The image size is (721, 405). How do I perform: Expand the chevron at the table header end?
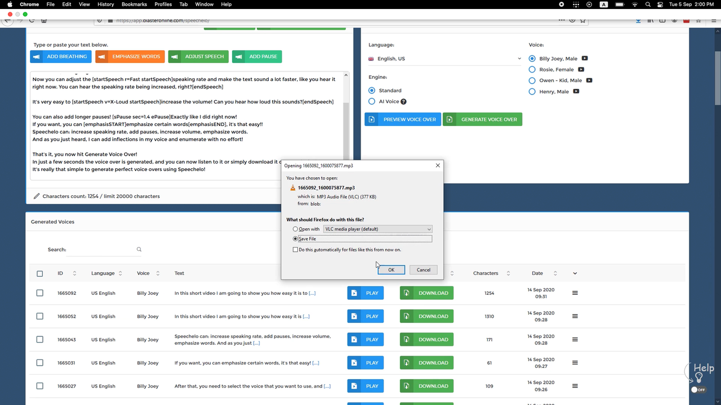coord(575,273)
